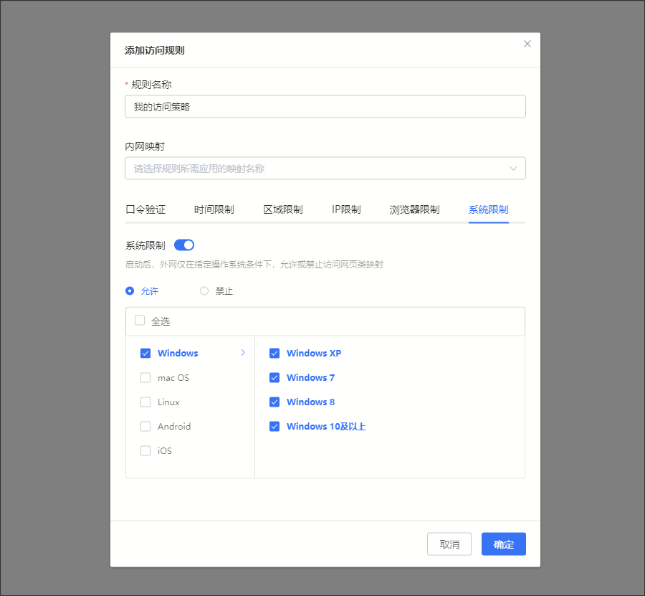Select the iOS checkbox
645x596 pixels.
coord(145,450)
